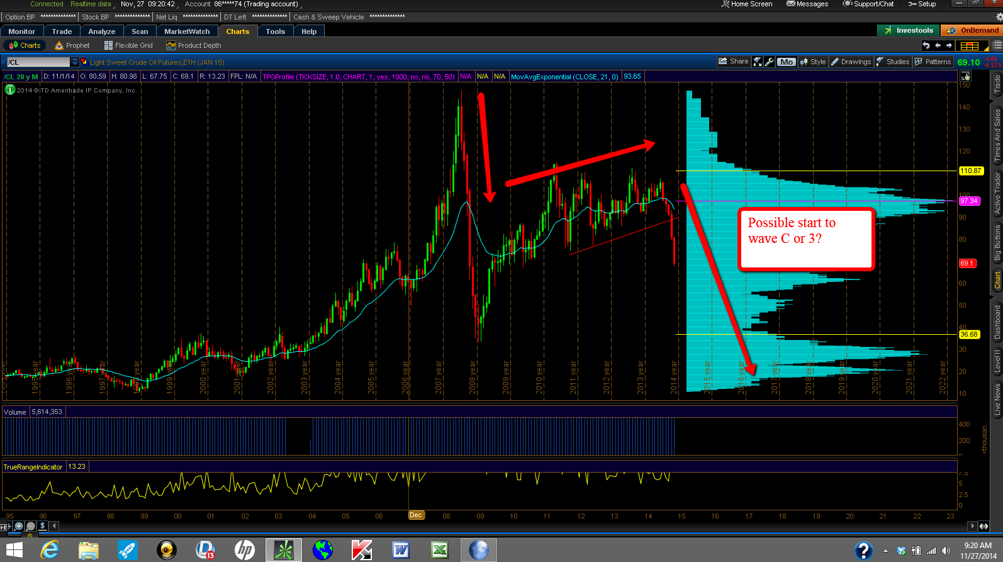Open Microsoft Excel from taskbar
The width and height of the screenshot is (1003, 562).
pyautogui.click(x=440, y=550)
